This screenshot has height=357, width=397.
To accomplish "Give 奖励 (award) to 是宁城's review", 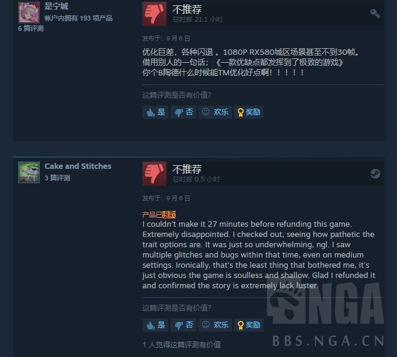I will click(249, 112).
